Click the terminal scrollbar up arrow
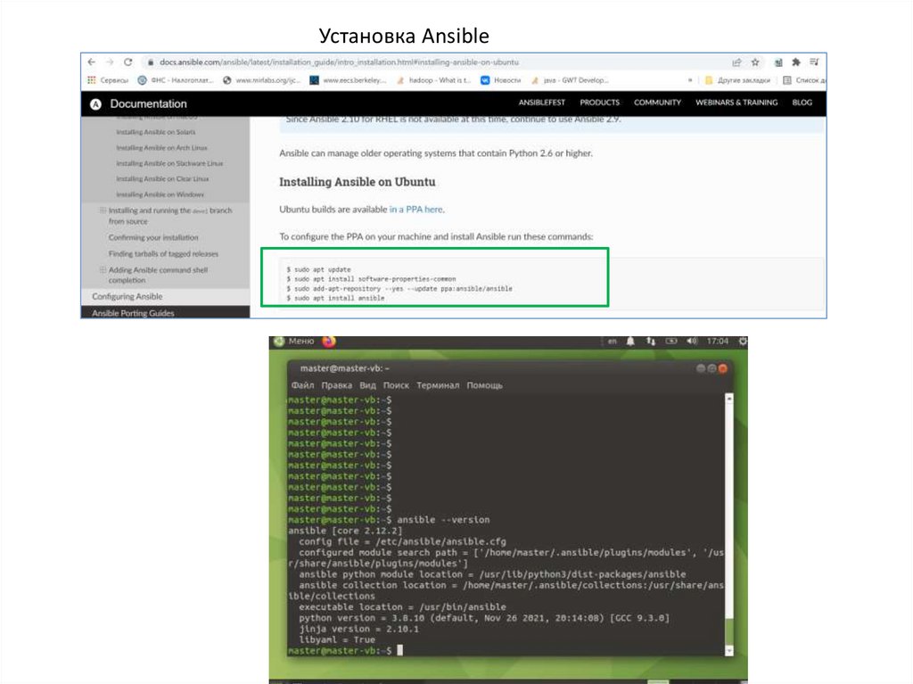 (x=729, y=398)
